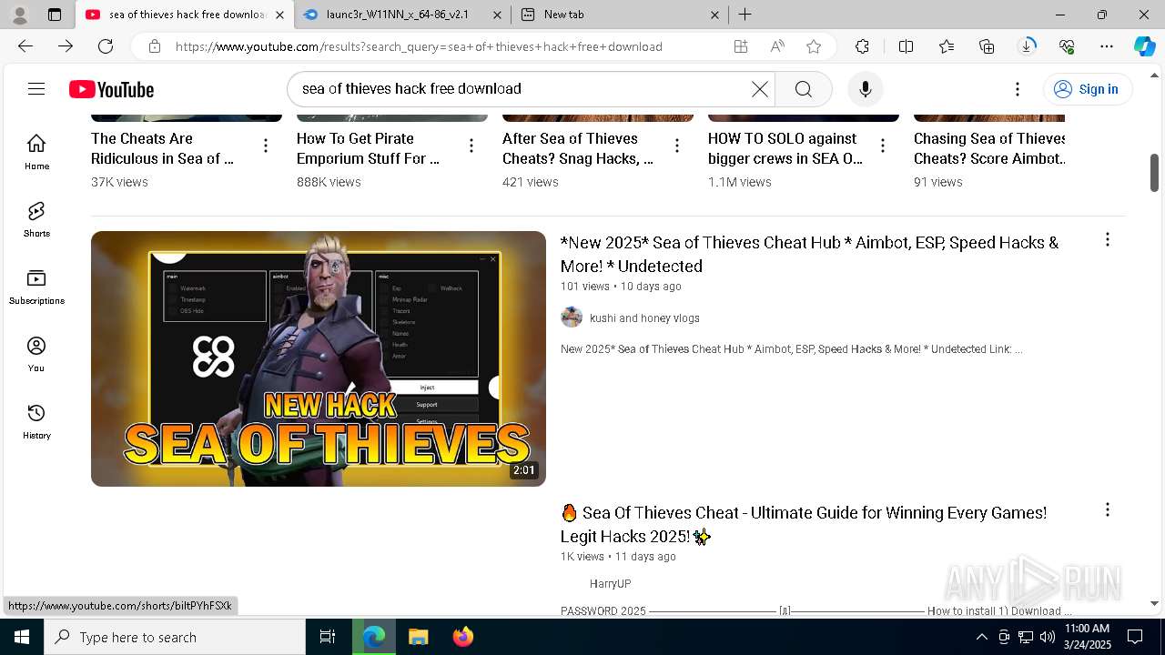The height and width of the screenshot is (655, 1165).
Task: Open the Collections icon in toolbar
Action: 987,46
